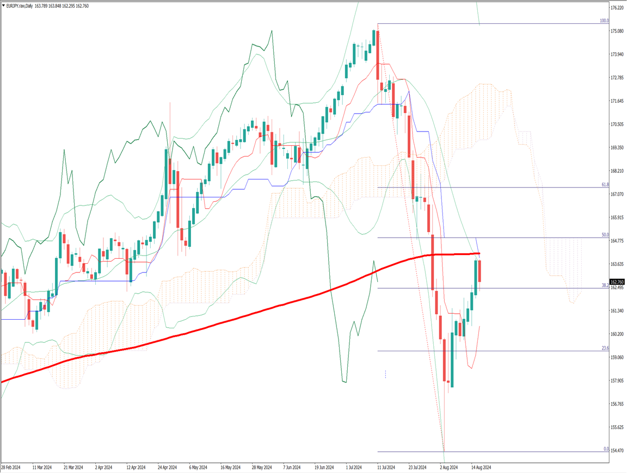Click the triangle arrow beside EURJPY.raw title
This screenshot has width=627, height=473.
tap(4, 5)
